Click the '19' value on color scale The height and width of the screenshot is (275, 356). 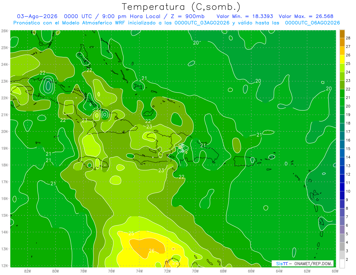click(x=348, y=115)
